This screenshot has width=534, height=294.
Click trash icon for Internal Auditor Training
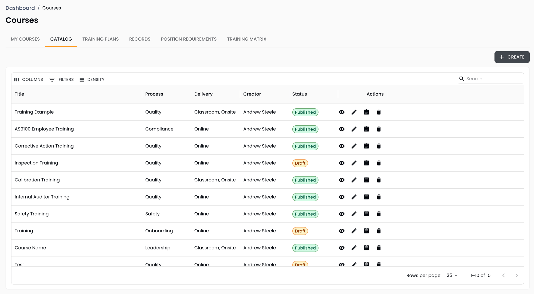379,197
